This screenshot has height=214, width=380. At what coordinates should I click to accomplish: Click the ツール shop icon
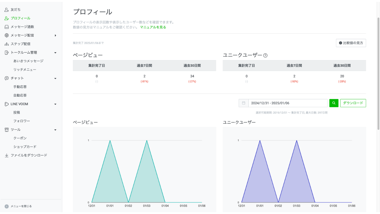click(7, 130)
